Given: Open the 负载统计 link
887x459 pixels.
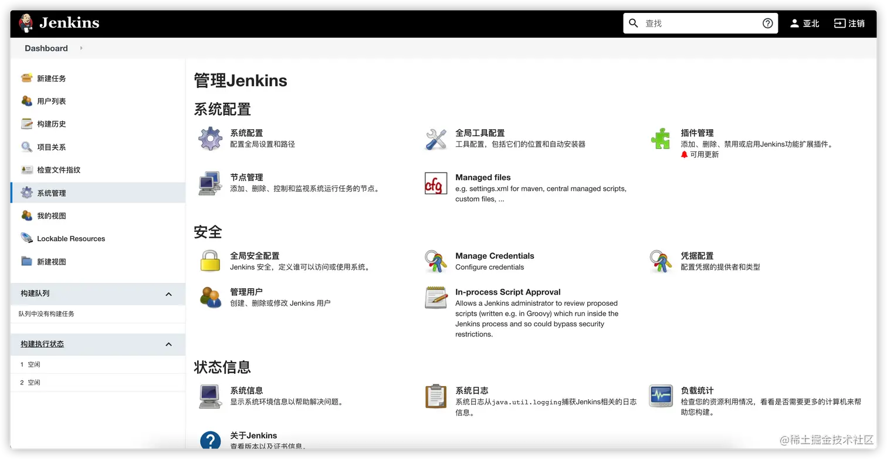Looking at the screenshot, I should (x=697, y=390).
